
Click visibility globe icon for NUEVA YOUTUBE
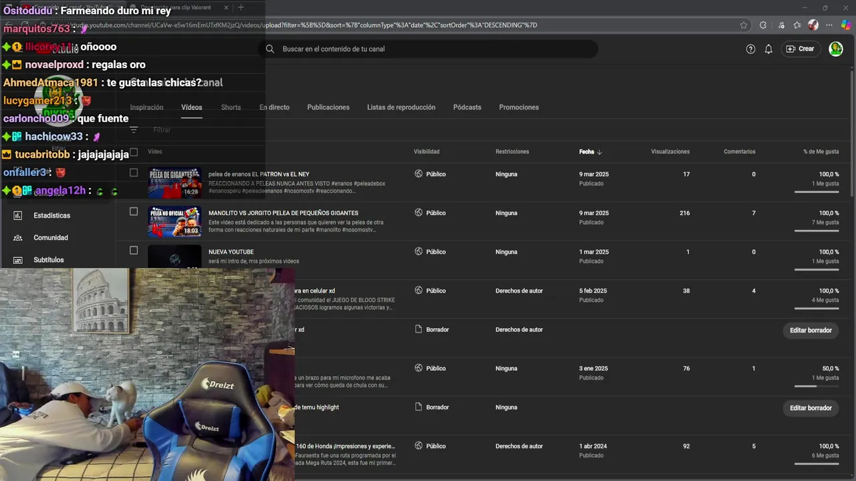coord(419,251)
